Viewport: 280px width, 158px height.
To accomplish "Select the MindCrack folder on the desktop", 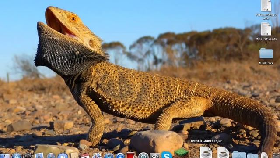I will [266, 56].
